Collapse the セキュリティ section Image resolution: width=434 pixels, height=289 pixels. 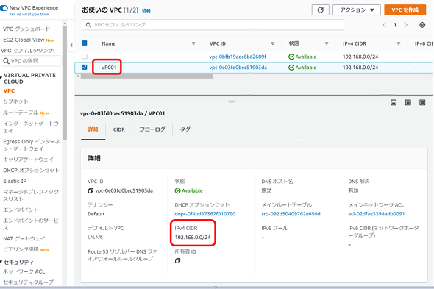[1, 262]
